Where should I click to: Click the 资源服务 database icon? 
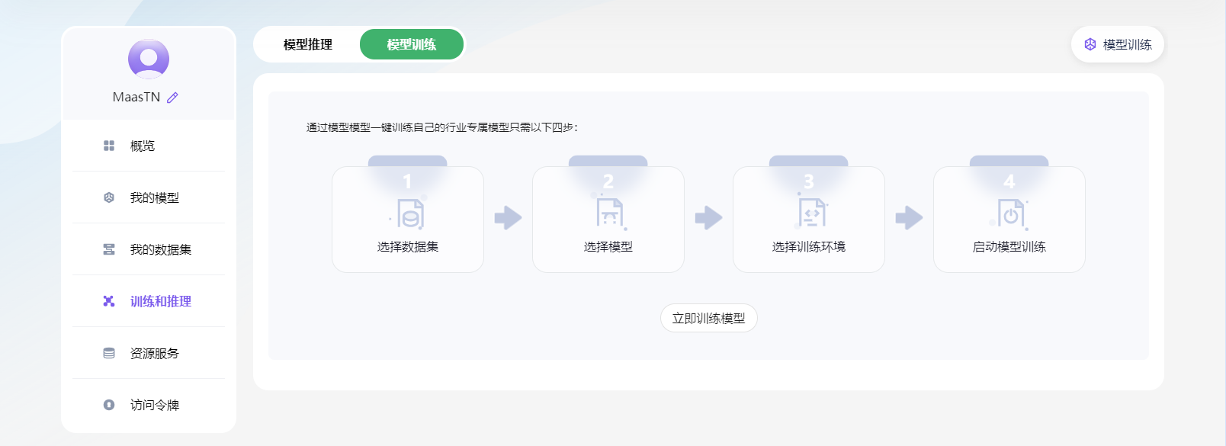(x=109, y=353)
